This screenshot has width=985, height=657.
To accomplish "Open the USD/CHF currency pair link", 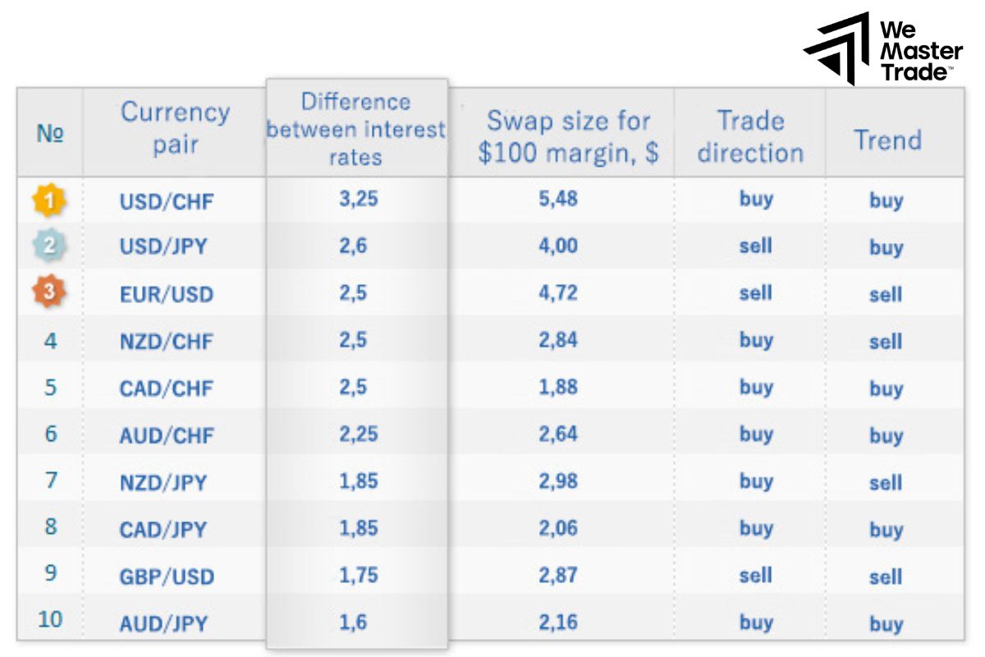I will (166, 201).
